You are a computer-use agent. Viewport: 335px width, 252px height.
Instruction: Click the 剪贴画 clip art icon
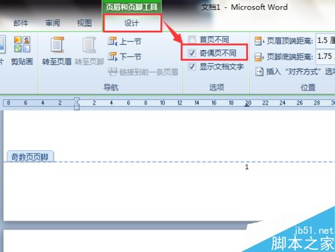click(x=22, y=44)
